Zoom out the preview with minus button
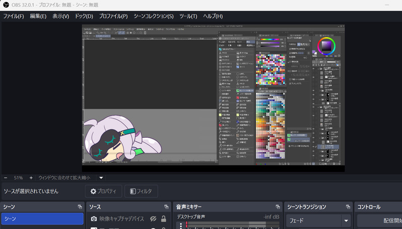The height and width of the screenshot is (229, 402). [x=6, y=178]
